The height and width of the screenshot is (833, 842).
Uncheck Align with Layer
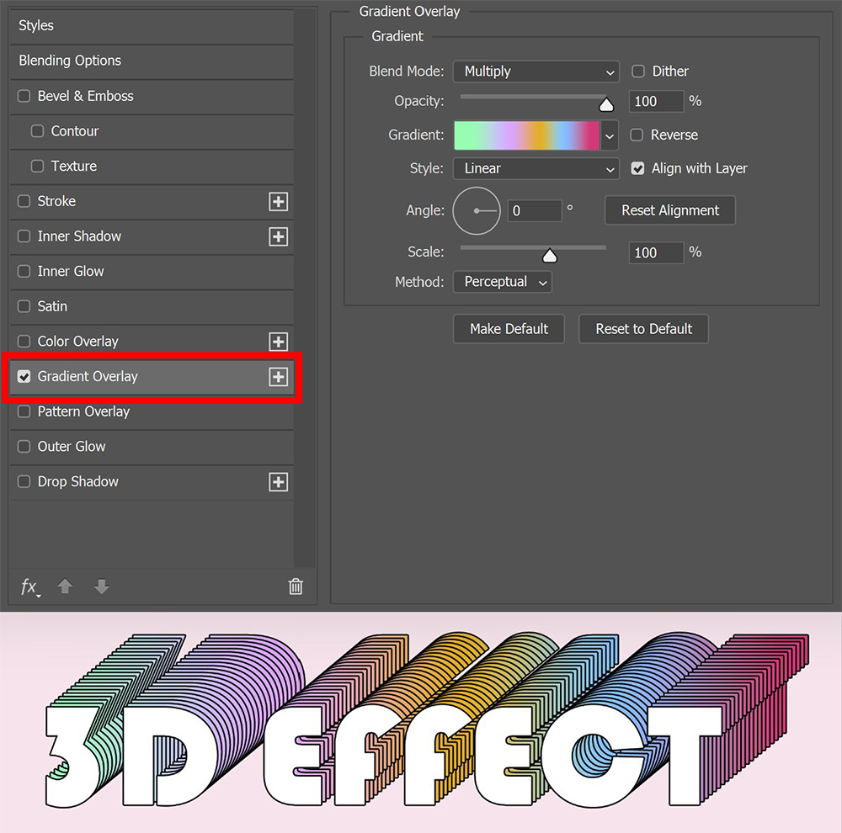[637, 168]
